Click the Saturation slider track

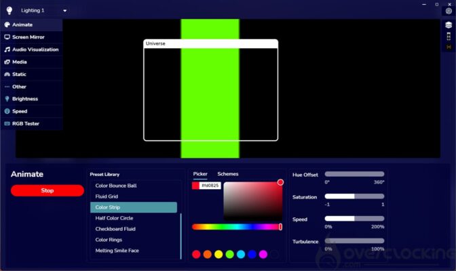click(x=354, y=196)
